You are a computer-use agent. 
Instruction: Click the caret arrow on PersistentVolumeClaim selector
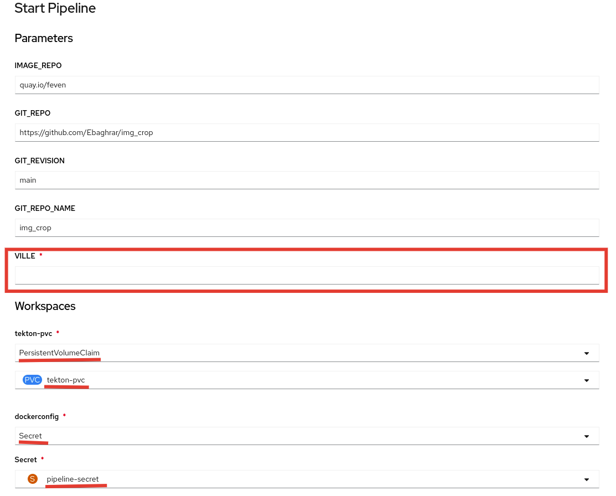(x=586, y=353)
